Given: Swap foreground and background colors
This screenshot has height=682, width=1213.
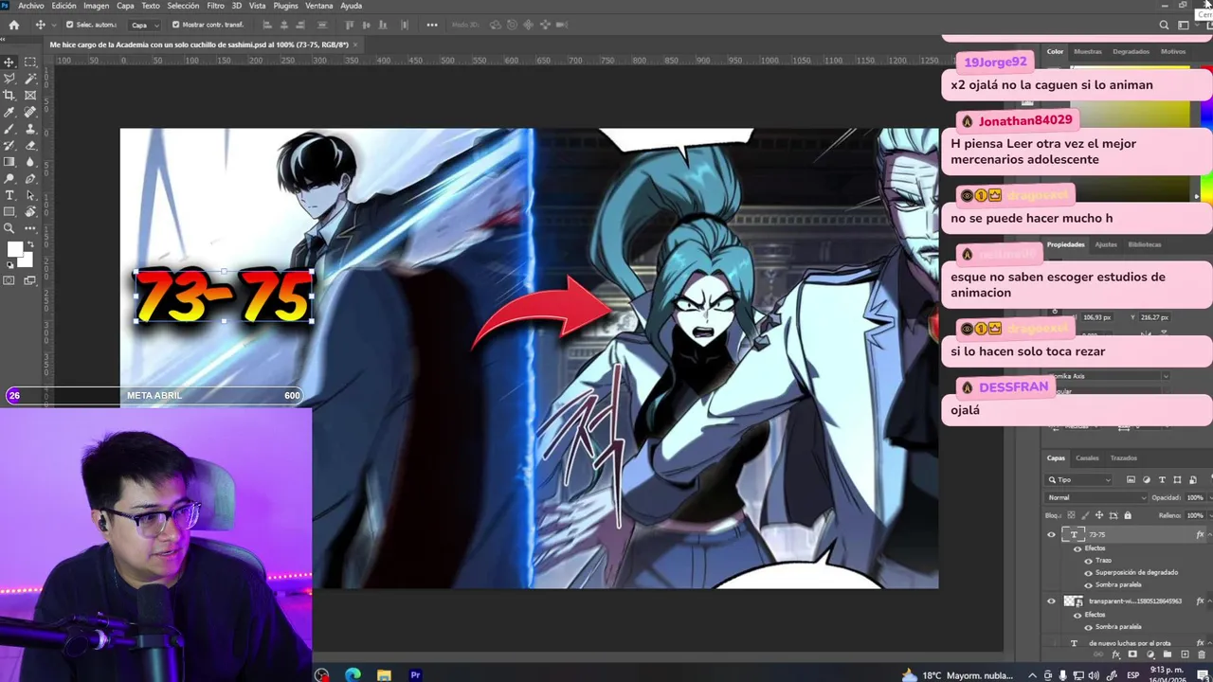Looking at the screenshot, I should pos(30,243).
